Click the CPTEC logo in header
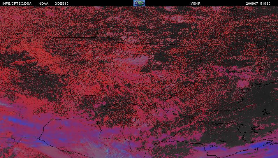Screen dimensions: 278x158 tap(139, 3)
